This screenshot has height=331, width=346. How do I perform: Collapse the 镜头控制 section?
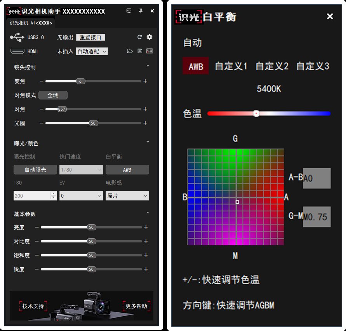(148, 66)
